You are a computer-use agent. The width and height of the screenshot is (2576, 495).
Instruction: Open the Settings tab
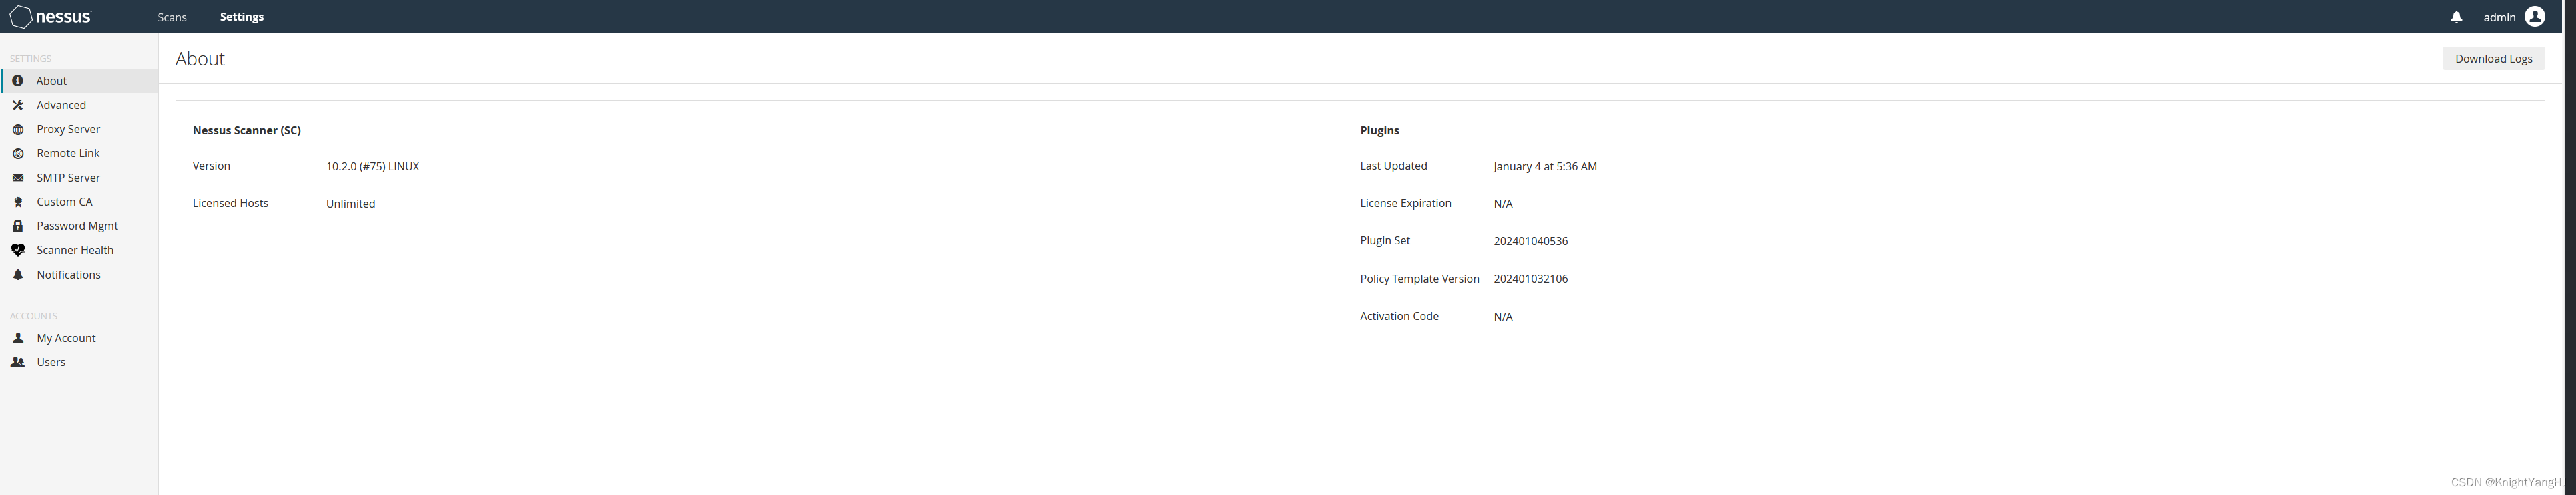point(242,17)
